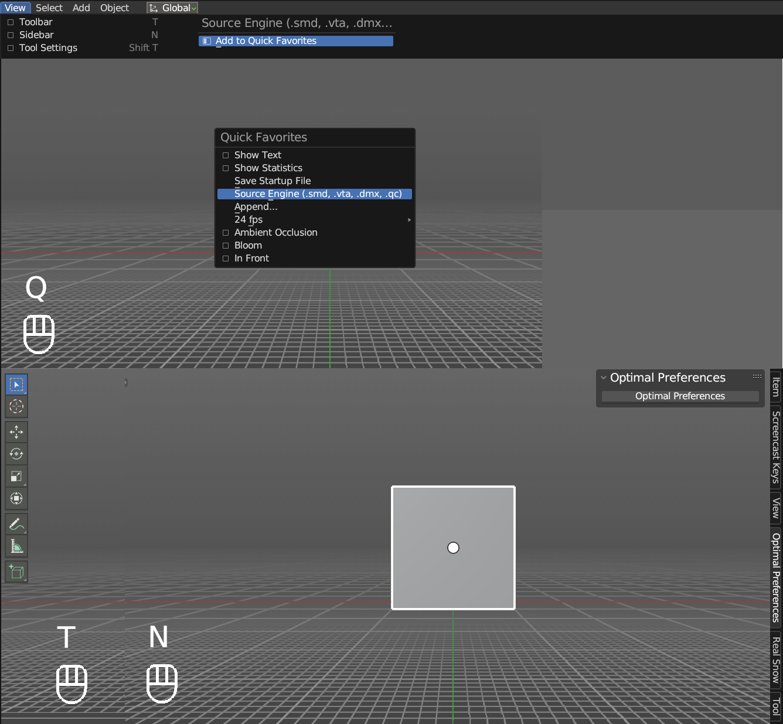Choose Save Startup File from Quick Favorites

point(273,181)
